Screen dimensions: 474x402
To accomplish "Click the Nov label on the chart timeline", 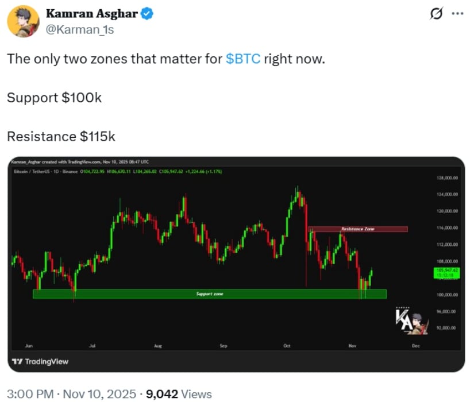I will [352, 346].
